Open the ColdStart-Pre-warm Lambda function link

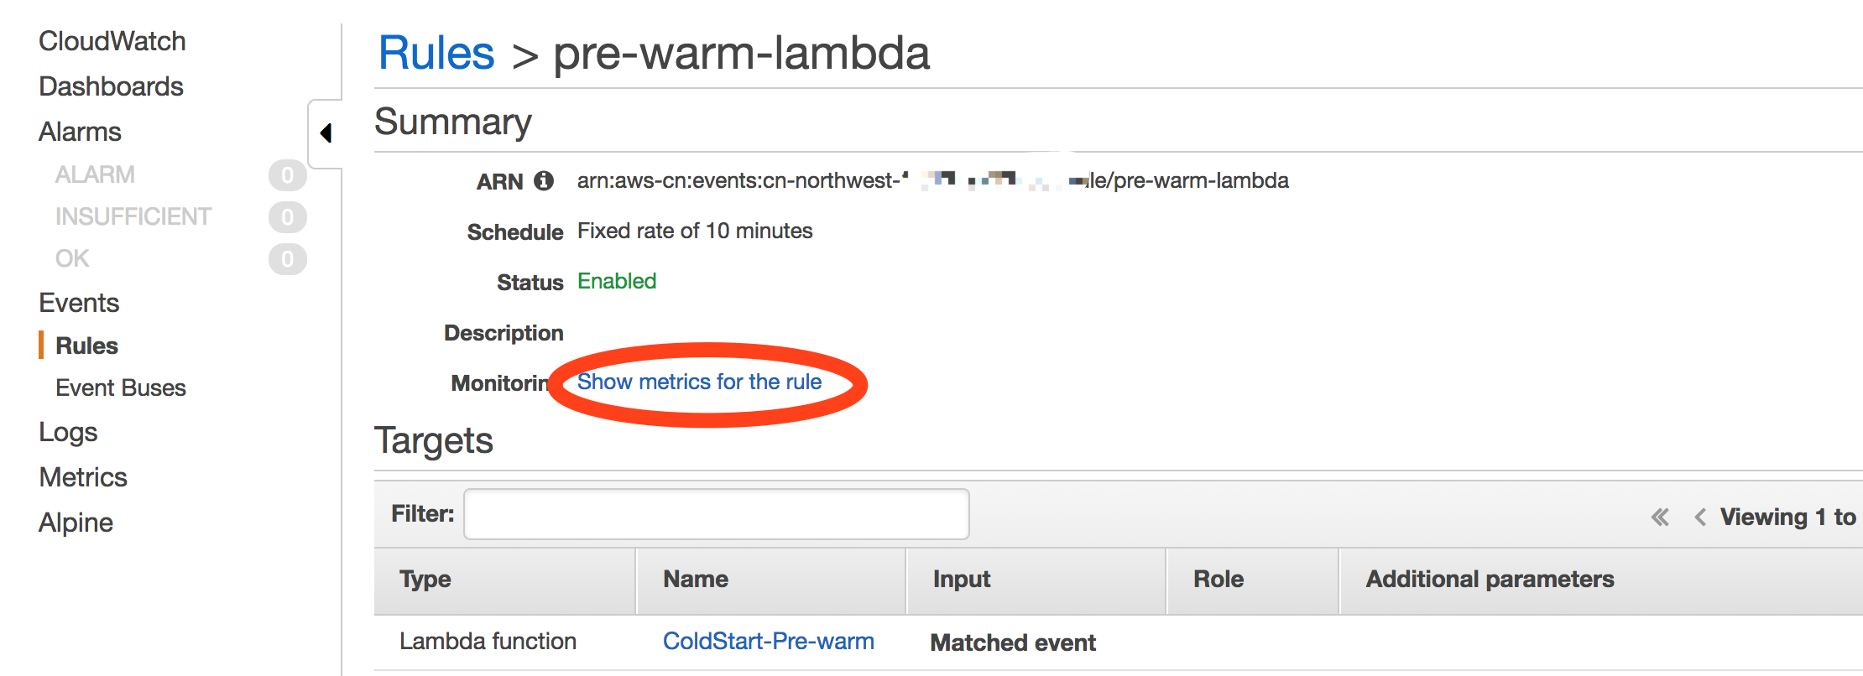coord(769,641)
